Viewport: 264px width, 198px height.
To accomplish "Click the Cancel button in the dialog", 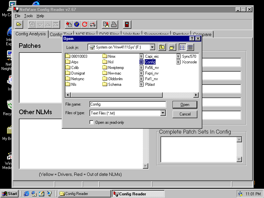I will pyautogui.click(x=185, y=114).
